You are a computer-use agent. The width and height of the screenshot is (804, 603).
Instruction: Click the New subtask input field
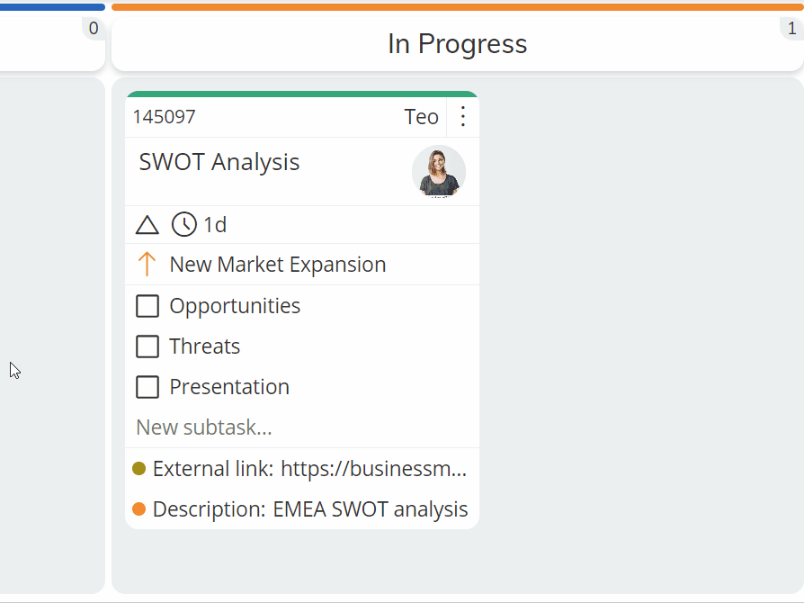(x=302, y=427)
